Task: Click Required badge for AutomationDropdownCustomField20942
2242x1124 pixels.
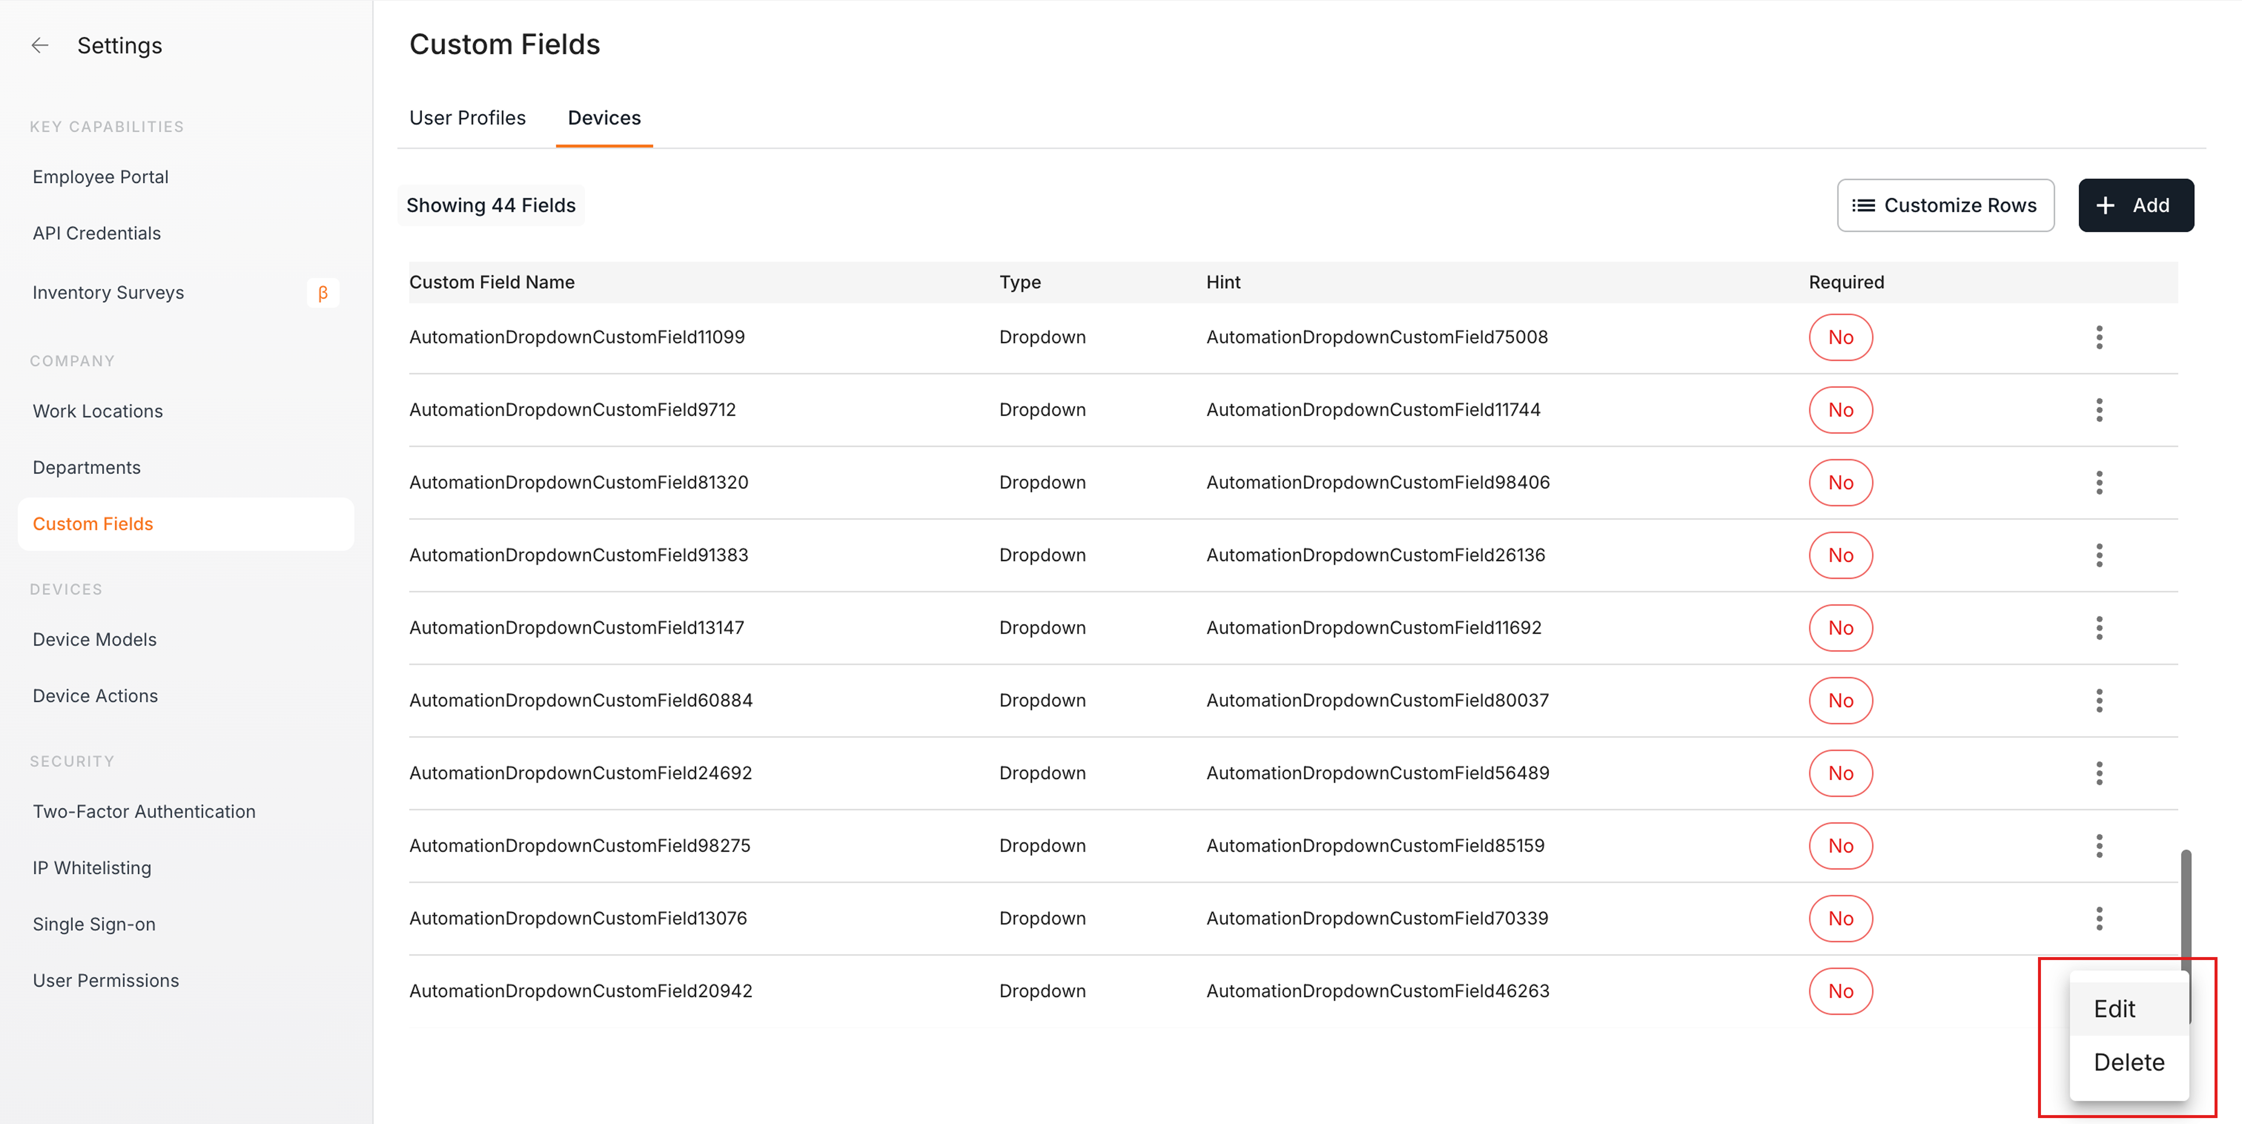Action: click(1840, 991)
